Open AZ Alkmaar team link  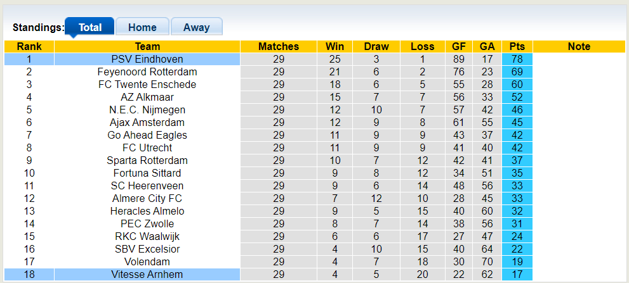coord(147,97)
